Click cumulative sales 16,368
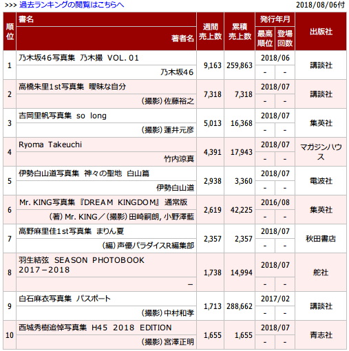Screen dimensions: 349x351 242,123
